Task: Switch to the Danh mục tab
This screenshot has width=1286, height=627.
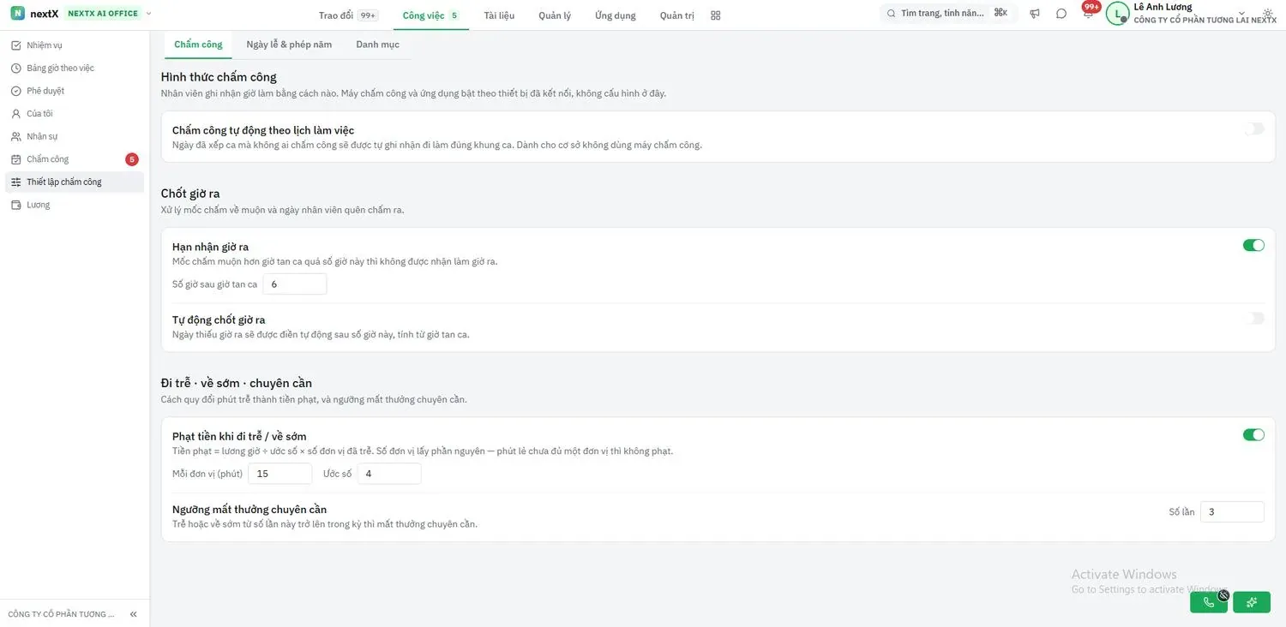Action: tap(377, 45)
